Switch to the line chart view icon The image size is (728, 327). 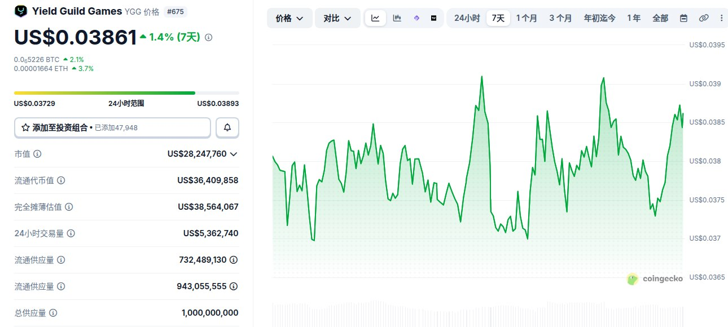pos(375,18)
